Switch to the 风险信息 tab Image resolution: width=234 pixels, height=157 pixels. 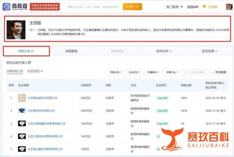coord(117,51)
